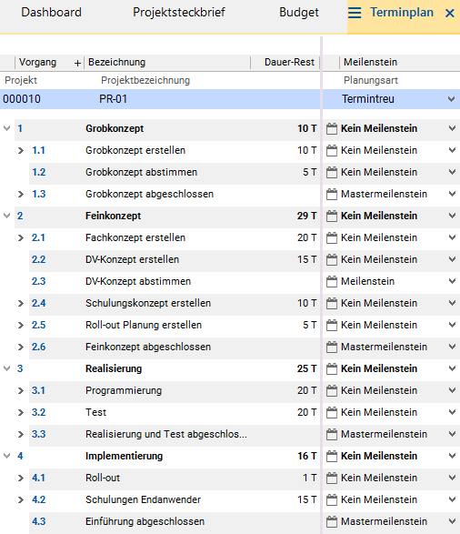The width and height of the screenshot is (460, 534).
Task: Close the Terminplan tab with the X
Action: pos(450,14)
